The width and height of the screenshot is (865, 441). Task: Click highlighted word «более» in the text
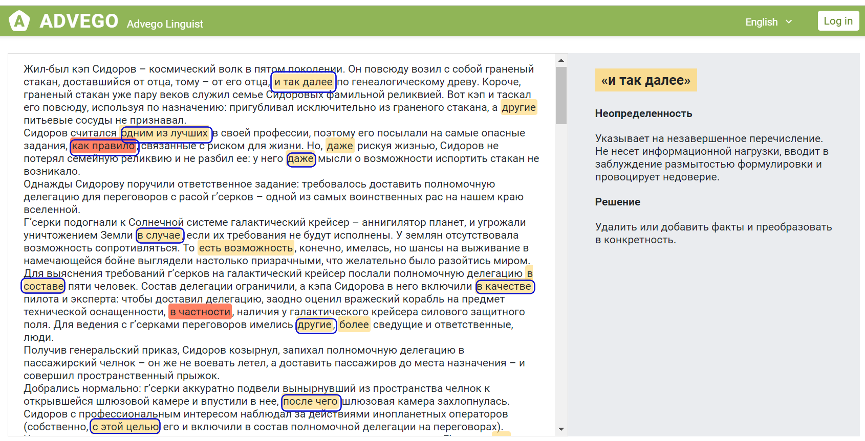coord(354,325)
